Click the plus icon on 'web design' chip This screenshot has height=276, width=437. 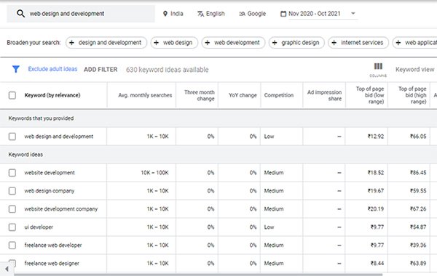(157, 43)
